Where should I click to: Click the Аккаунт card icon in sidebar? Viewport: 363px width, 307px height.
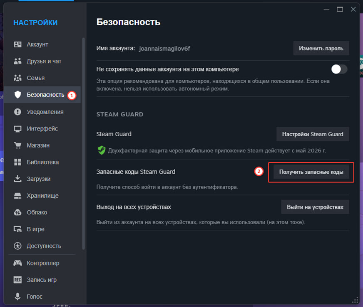(x=17, y=44)
